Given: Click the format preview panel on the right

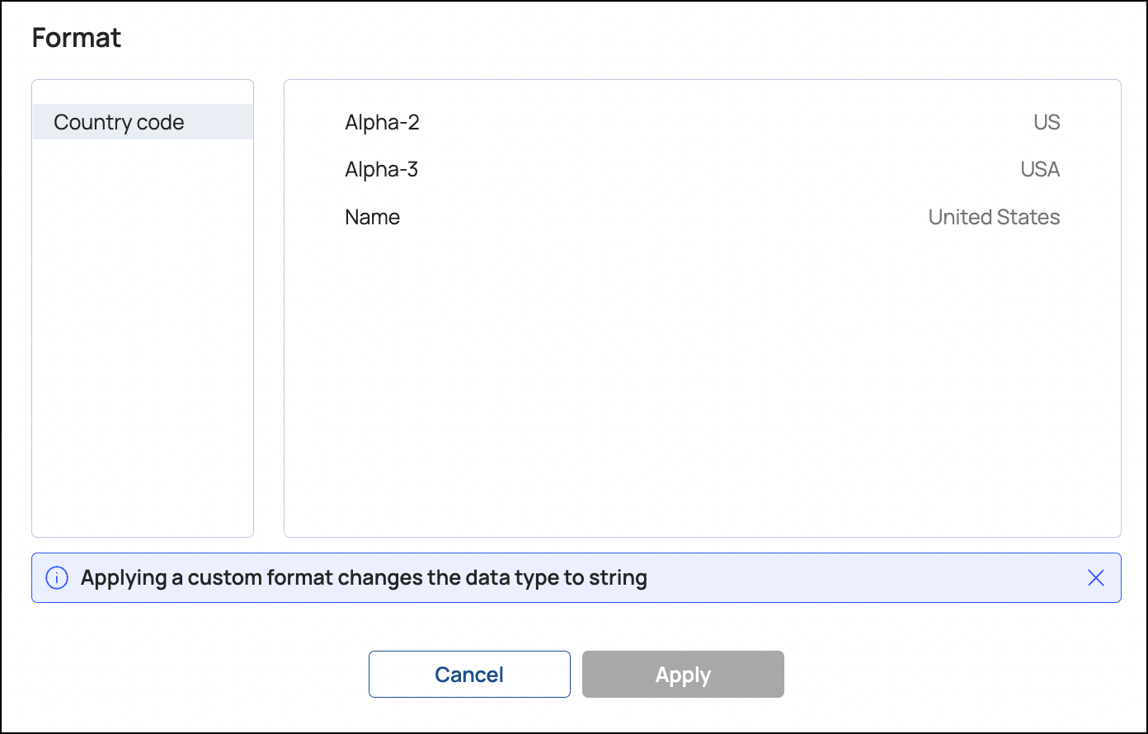Looking at the screenshot, I should pos(702,371).
